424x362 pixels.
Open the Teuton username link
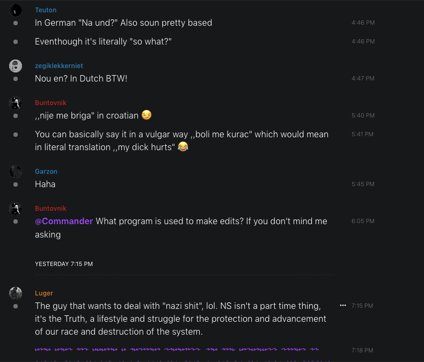point(46,10)
